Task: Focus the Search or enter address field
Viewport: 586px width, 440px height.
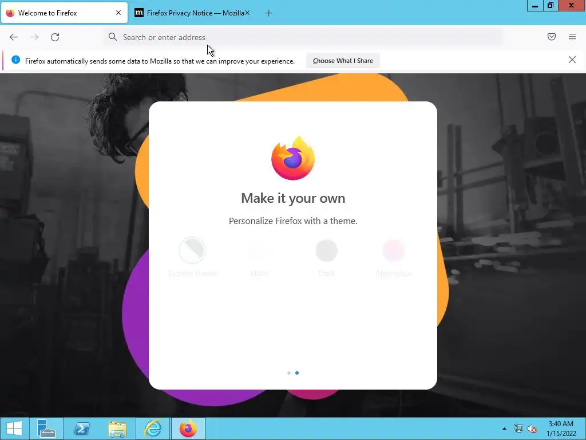Action: (303, 37)
